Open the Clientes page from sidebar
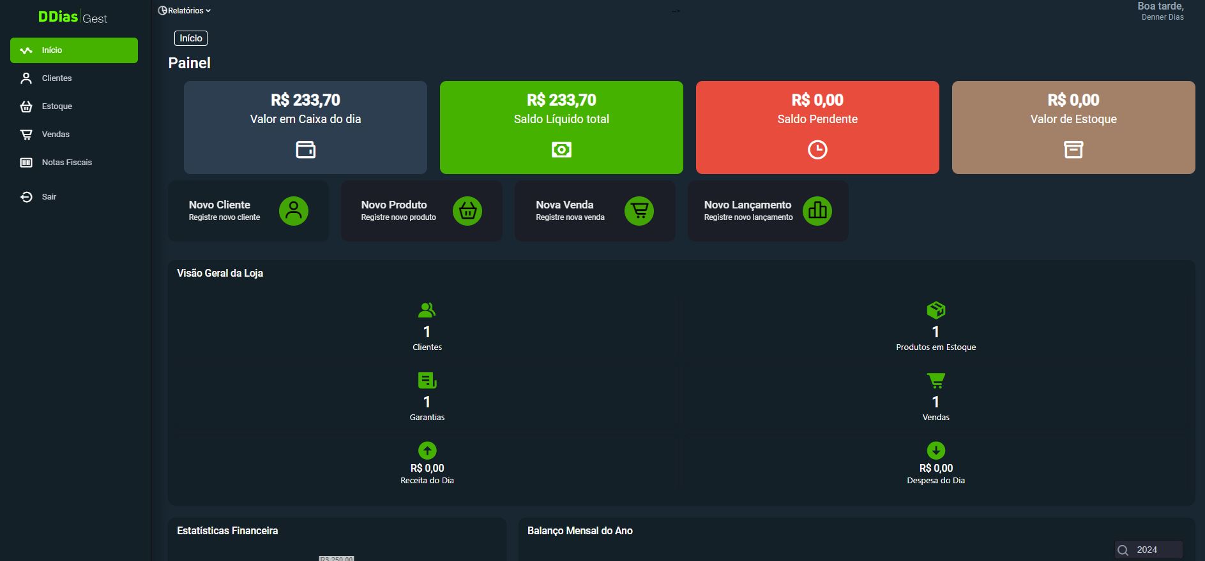1205x561 pixels. click(x=57, y=78)
